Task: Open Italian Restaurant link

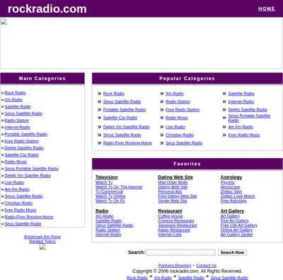Action: 174,230
